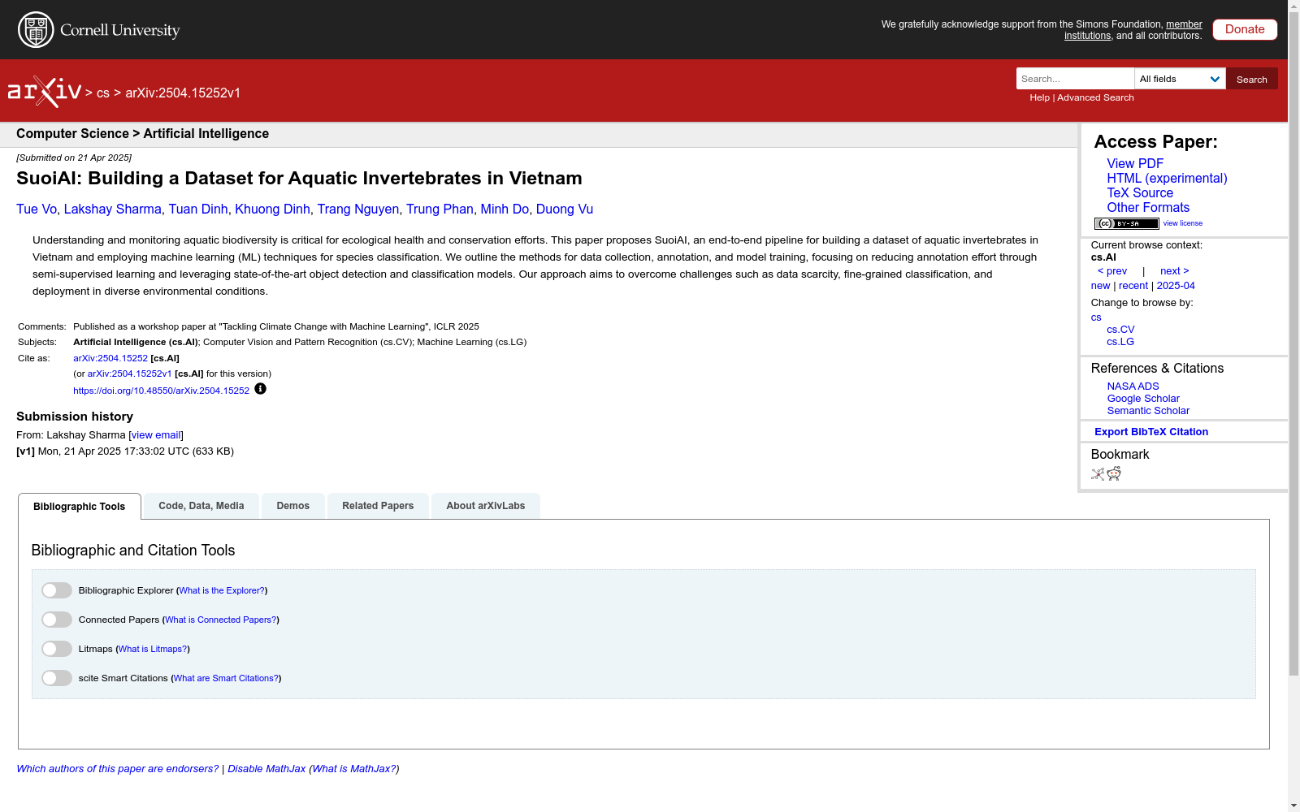The width and height of the screenshot is (1300, 812).
Task: Open author Trung Phan's link
Action: coord(440,209)
